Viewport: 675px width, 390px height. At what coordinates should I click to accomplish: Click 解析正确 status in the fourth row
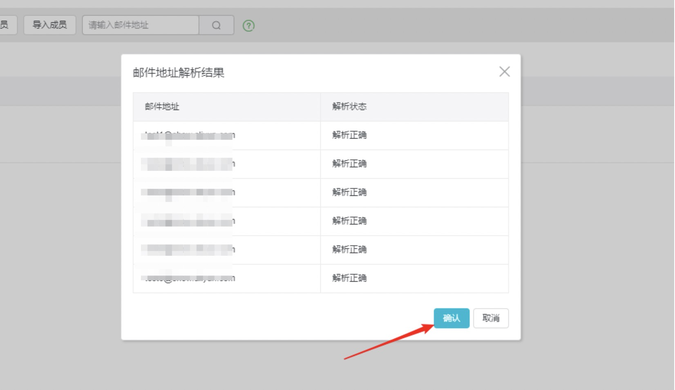pos(349,221)
